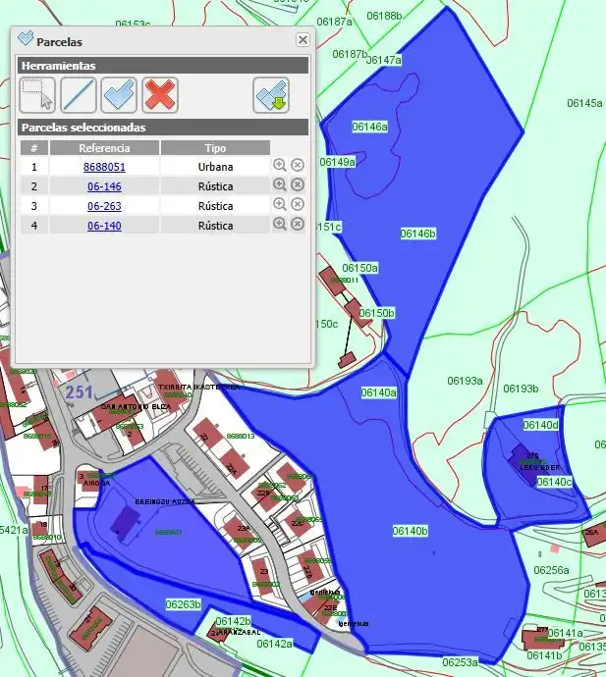Image resolution: width=606 pixels, height=677 pixels.
Task: Remove parcel 8688051 from list
Action: tap(298, 165)
